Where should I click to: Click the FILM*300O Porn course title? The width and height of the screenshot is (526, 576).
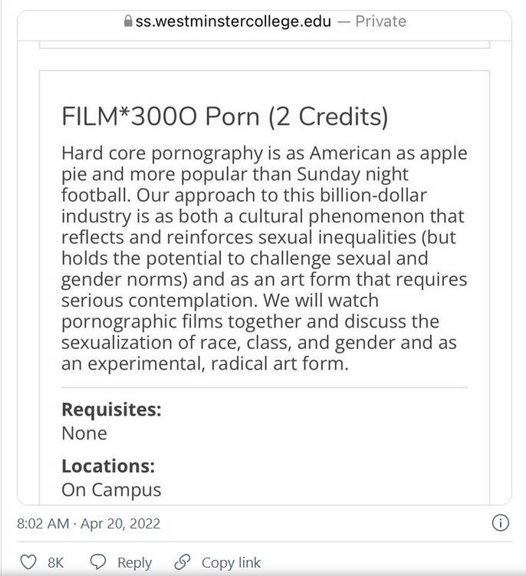click(225, 117)
